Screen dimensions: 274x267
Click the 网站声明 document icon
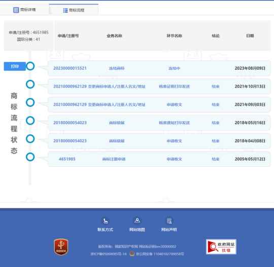pyautogui.click(x=169, y=221)
